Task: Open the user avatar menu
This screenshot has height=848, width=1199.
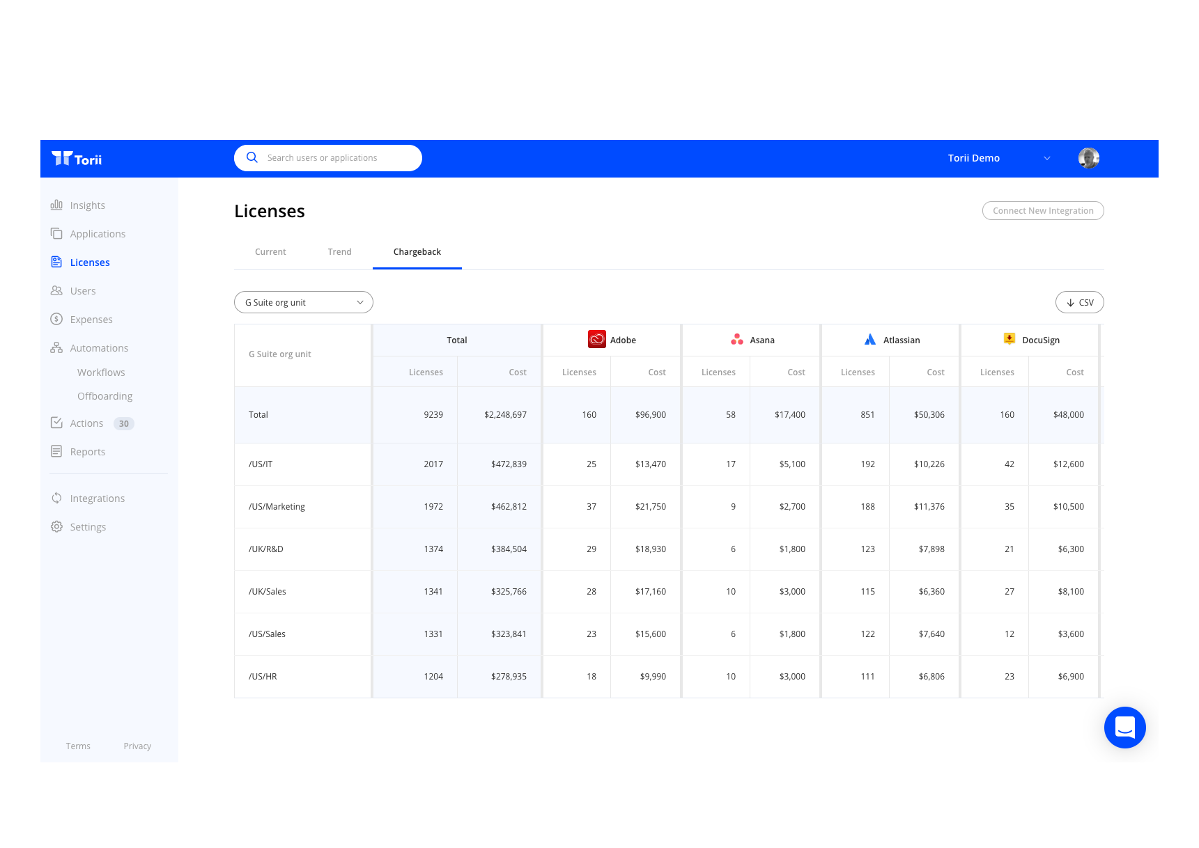Action: [1088, 158]
